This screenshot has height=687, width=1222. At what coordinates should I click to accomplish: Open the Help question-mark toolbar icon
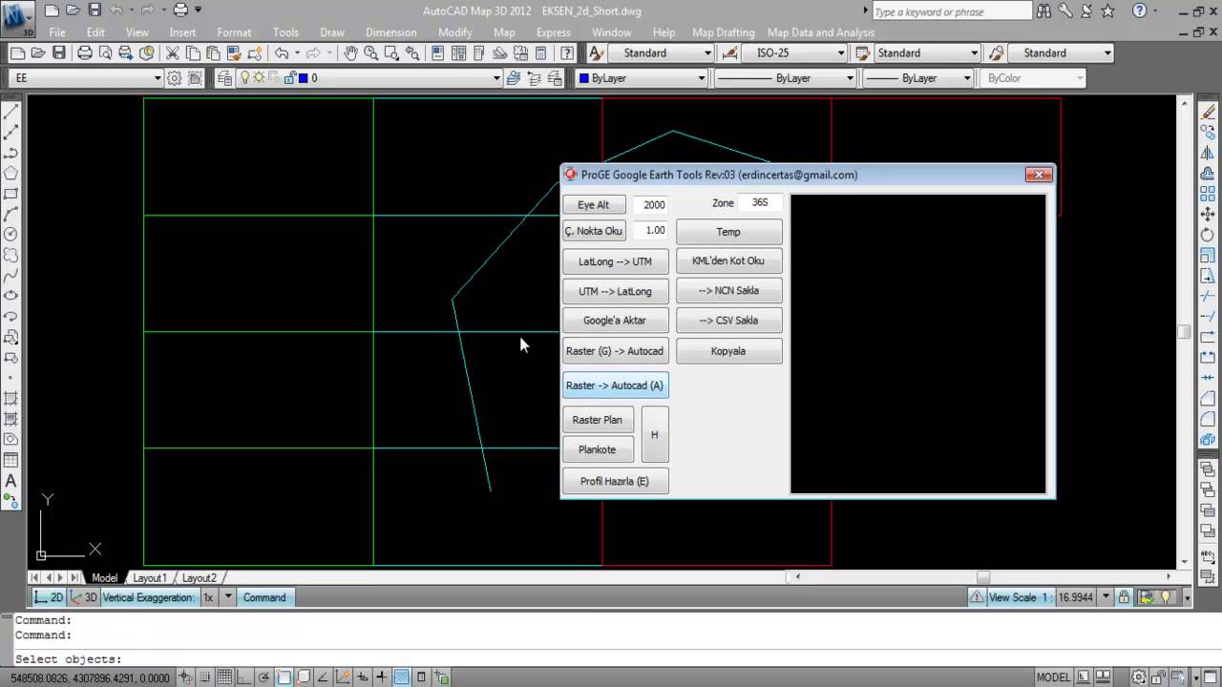pyautogui.click(x=567, y=53)
